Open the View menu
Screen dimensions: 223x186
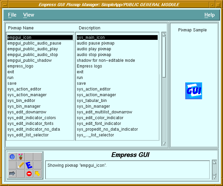pyautogui.click(x=29, y=15)
